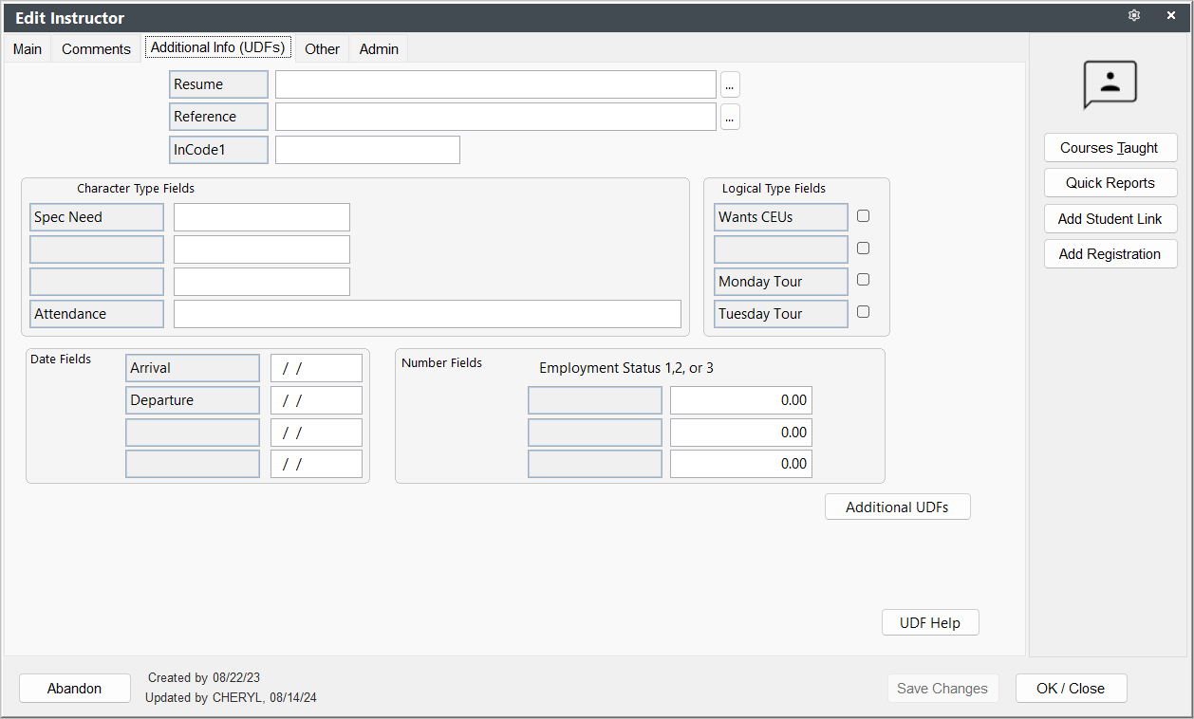Viewport: 1194px width, 719px height.
Task: Open browse button next to Resume field
Action: pos(730,84)
